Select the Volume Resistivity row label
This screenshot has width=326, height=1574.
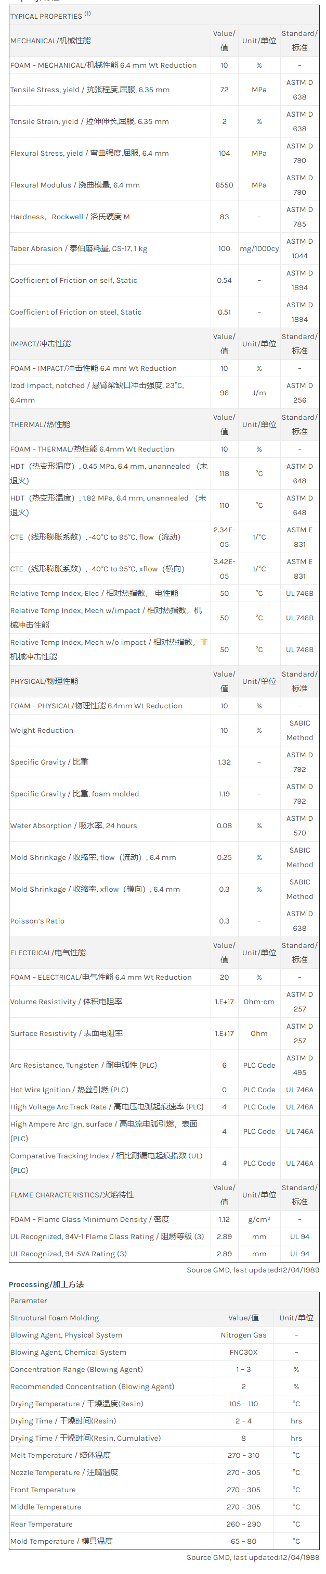tap(66, 1002)
